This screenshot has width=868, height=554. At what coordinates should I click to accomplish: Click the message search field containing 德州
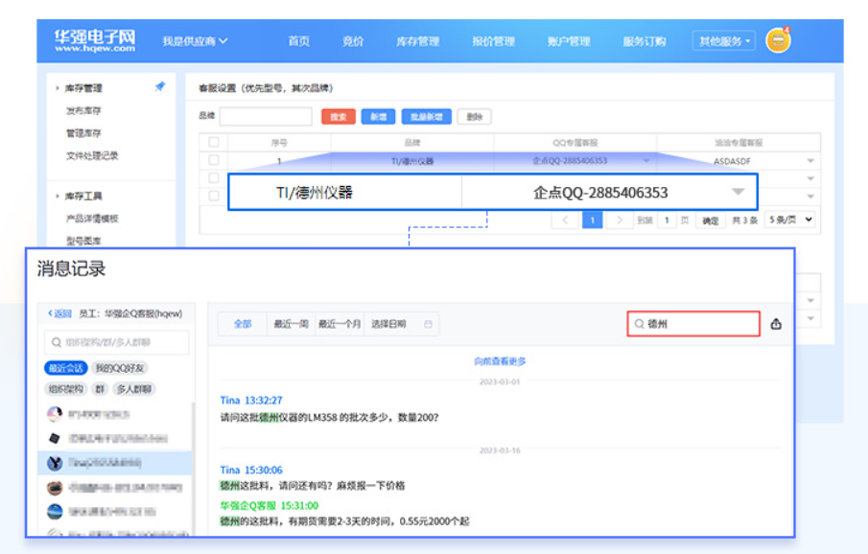point(698,324)
